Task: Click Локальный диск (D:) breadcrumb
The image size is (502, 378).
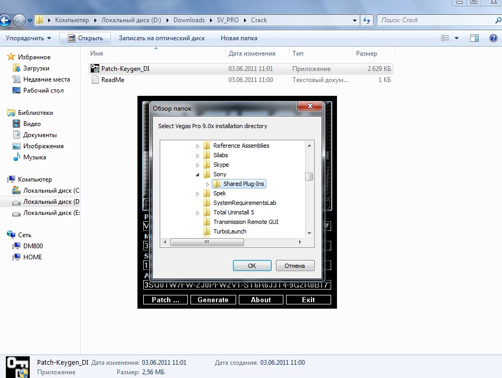Action: tap(131, 20)
